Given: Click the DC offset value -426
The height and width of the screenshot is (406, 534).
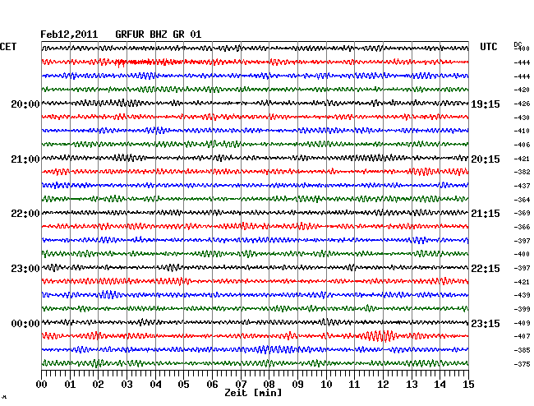Looking at the screenshot, I should (x=522, y=104).
